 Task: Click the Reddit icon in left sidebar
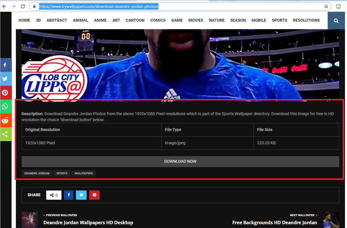5,120
